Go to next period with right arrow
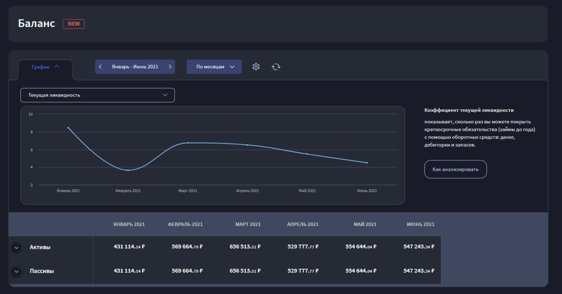The height and width of the screenshot is (294, 562). click(x=170, y=67)
